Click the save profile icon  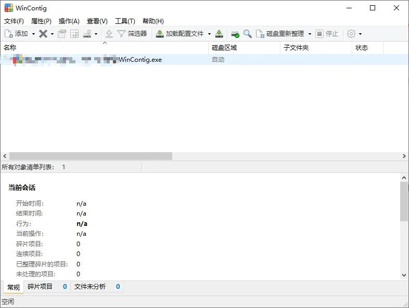[x=220, y=34]
